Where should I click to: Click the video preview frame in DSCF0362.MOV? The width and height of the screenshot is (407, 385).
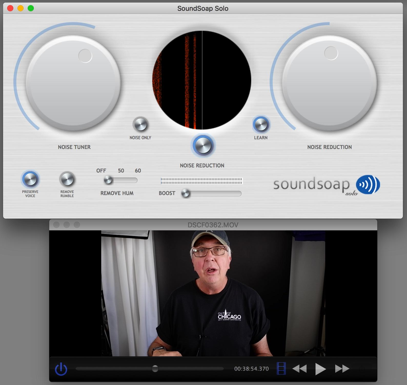tap(213, 293)
